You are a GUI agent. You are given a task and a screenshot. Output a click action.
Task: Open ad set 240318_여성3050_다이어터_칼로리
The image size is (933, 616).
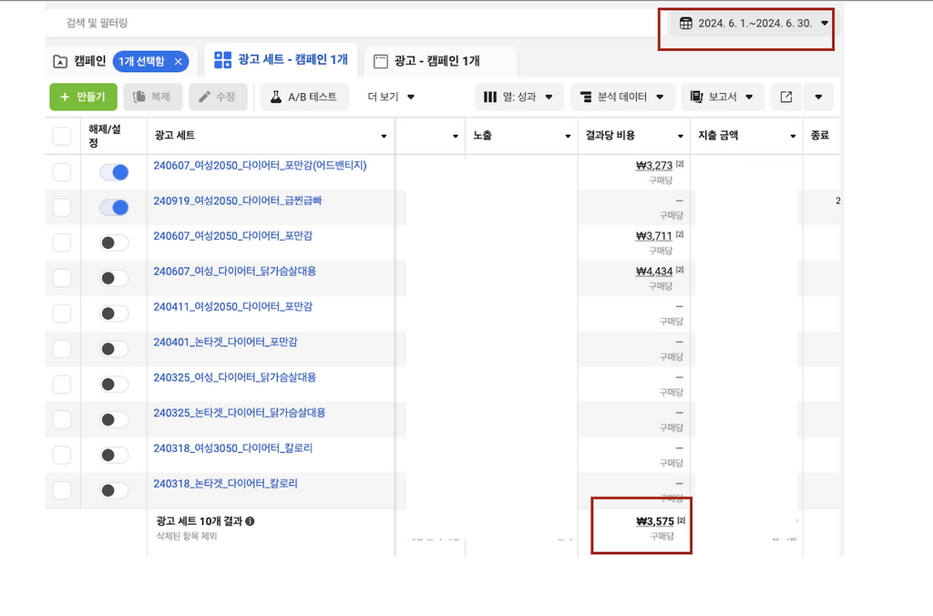232,448
